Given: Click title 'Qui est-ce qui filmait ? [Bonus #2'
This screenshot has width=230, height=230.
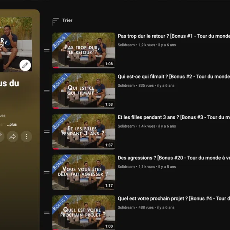Looking at the screenshot, I should (x=173, y=77).
